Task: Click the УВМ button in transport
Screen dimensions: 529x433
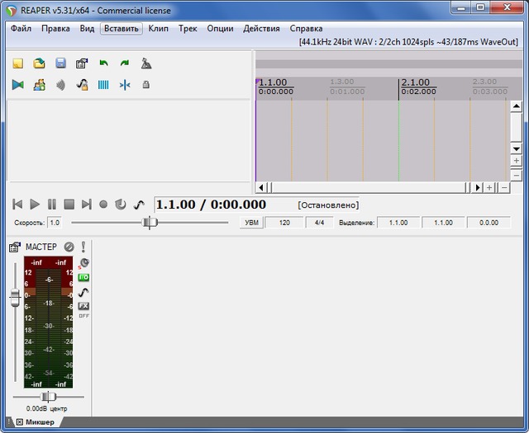Action: [x=251, y=223]
